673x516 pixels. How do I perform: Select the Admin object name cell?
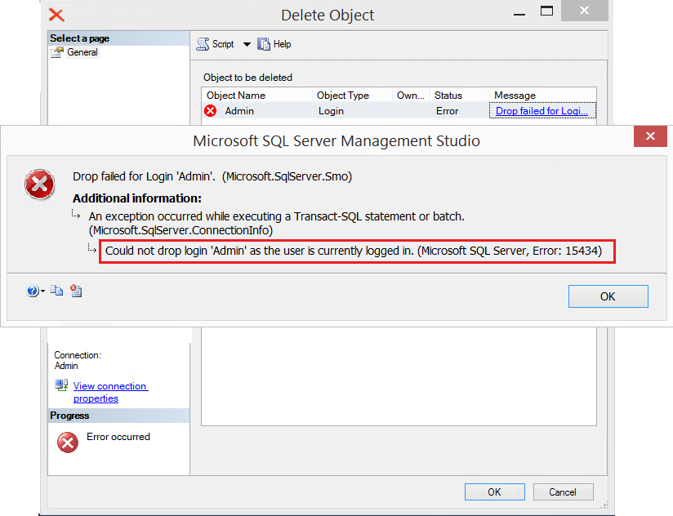[x=239, y=111]
